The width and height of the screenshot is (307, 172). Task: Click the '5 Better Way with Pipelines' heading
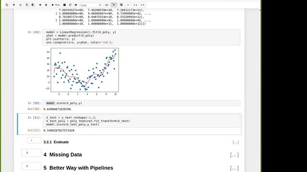coord(78,168)
